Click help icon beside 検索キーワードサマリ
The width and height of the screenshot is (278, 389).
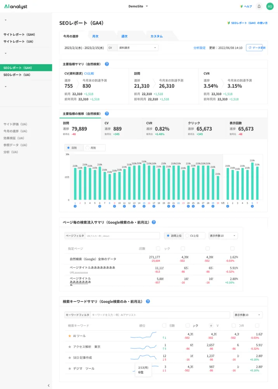coord(148,301)
